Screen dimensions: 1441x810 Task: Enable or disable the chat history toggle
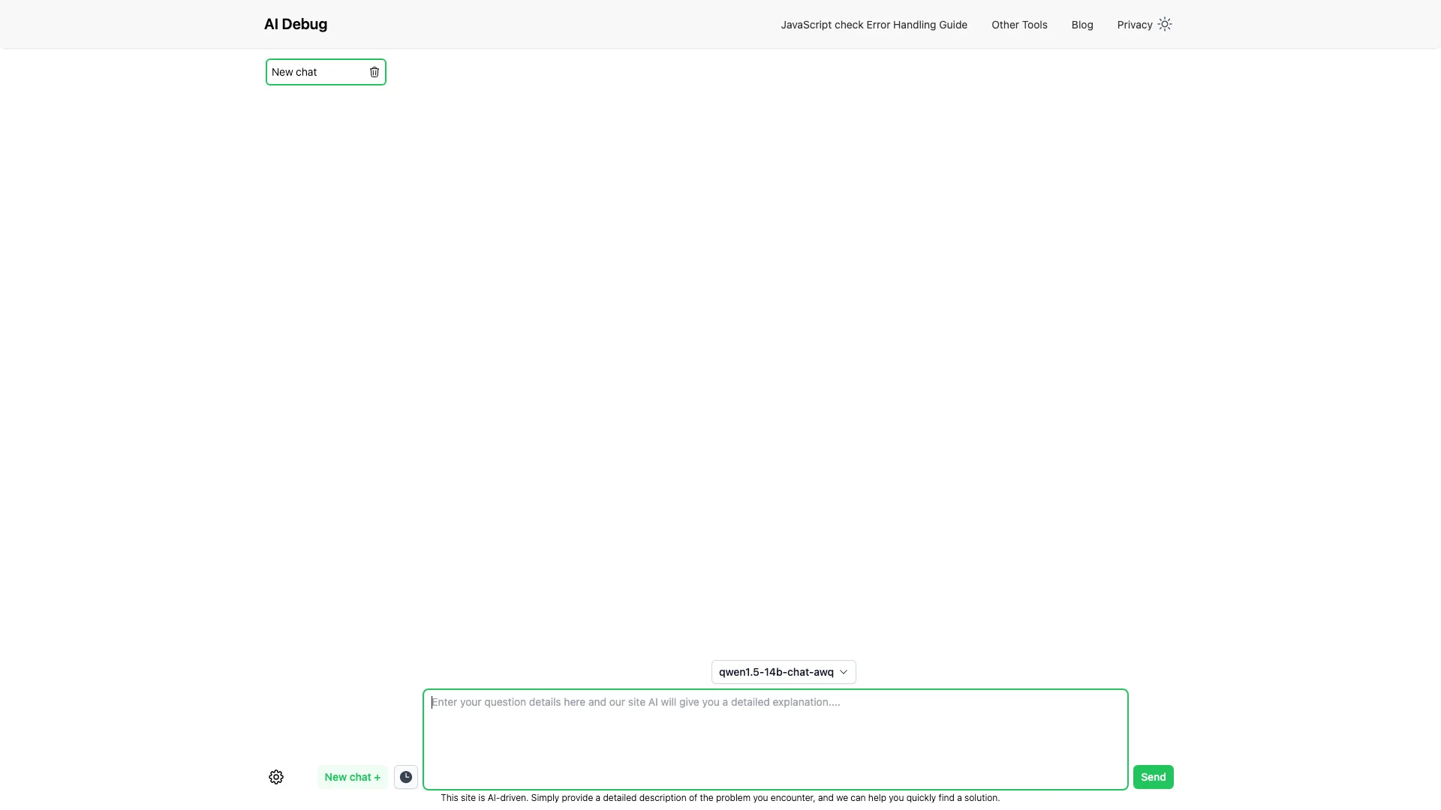tap(407, 776)
